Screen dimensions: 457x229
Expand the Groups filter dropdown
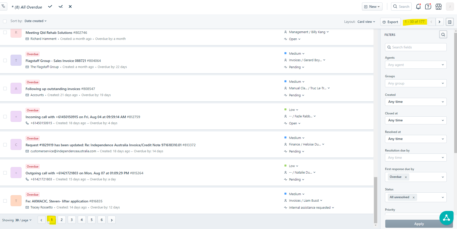tap(416, 83)
